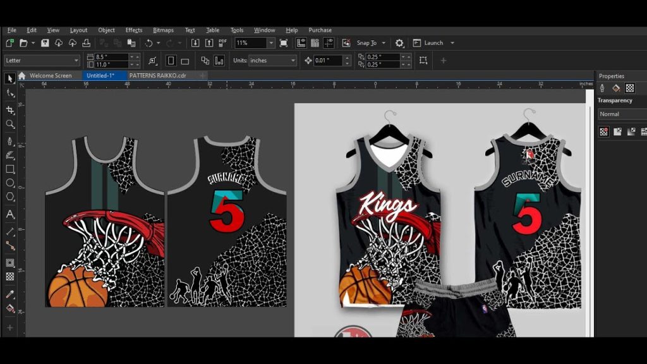Select the Ellipse tool
This screenshot has width=647, height=364.
(x=10, y=183)
